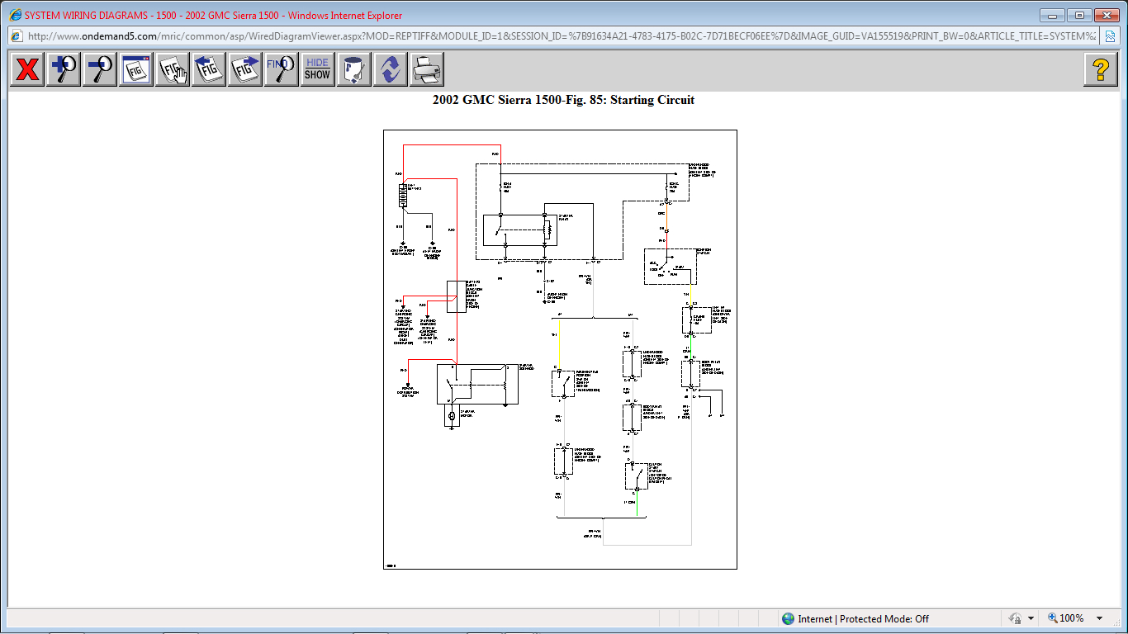Go to the previous figure
The image size is (1128, 634).
click(208, 69)
